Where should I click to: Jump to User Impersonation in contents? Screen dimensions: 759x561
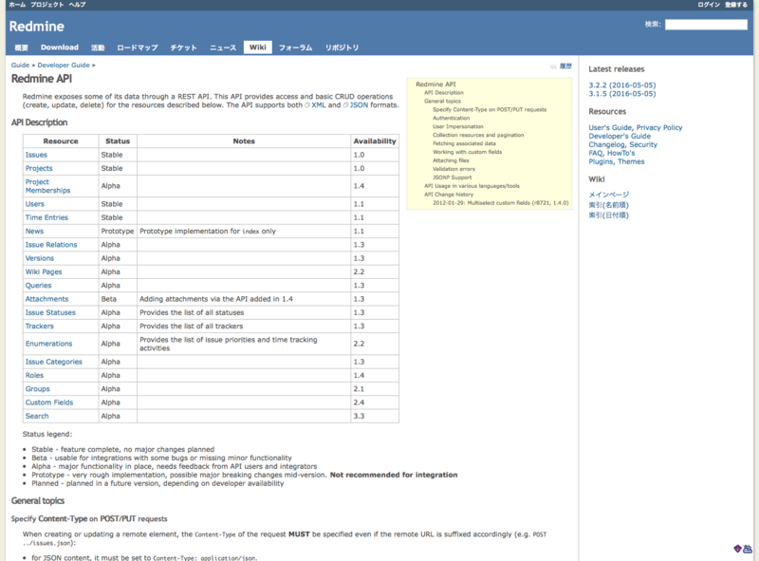point(458,126)
